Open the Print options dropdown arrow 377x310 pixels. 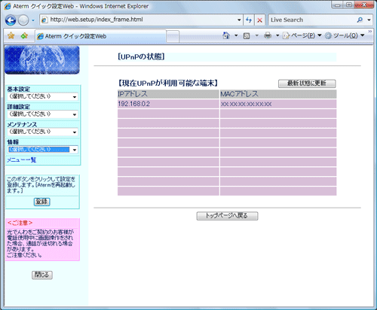pos(277,35)
